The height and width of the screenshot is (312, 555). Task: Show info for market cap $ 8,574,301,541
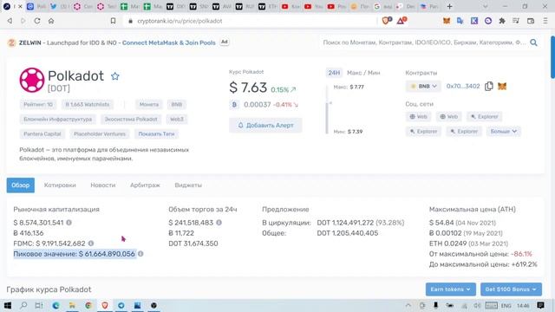tap(69, 223)
